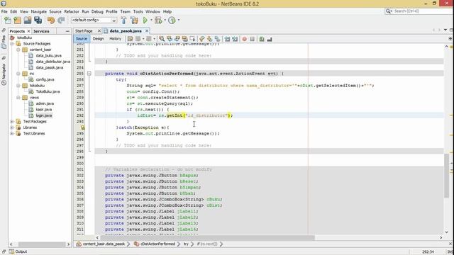
Task: Click the Undo toolbar icon
Action: pos(51,21)
